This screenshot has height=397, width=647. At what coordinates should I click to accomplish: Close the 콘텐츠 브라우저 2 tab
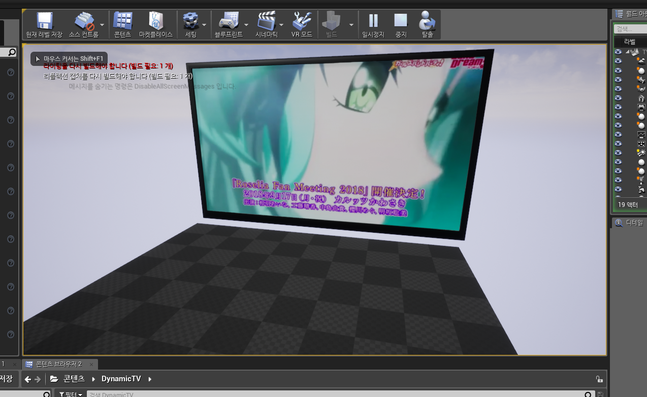pos(92,364)
